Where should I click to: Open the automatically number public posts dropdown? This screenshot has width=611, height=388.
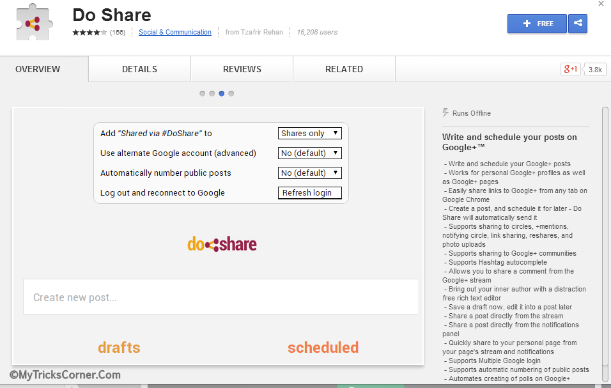[x=310, y=173]
